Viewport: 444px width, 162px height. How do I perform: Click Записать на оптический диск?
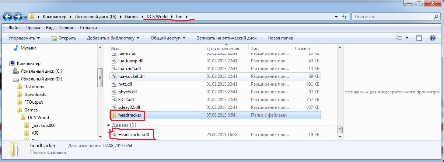coord(226,38)
